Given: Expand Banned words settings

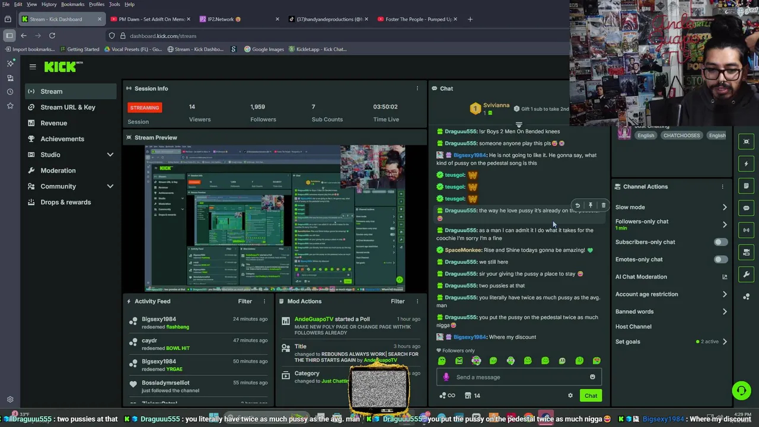Looking at the screenshot, I should (725, 311).
